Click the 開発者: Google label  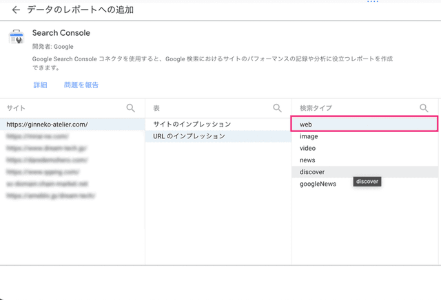point(53,47)
